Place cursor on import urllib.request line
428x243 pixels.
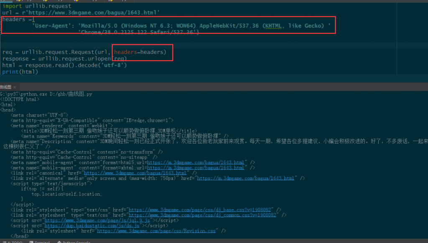[37, 6]
